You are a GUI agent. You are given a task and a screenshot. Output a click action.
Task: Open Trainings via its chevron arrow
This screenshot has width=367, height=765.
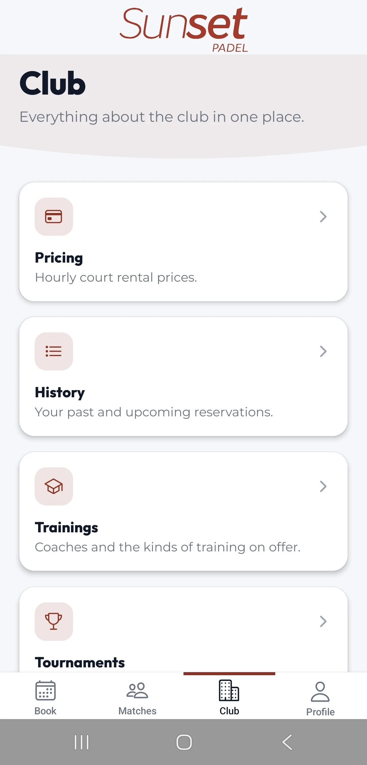click(323, 486)
